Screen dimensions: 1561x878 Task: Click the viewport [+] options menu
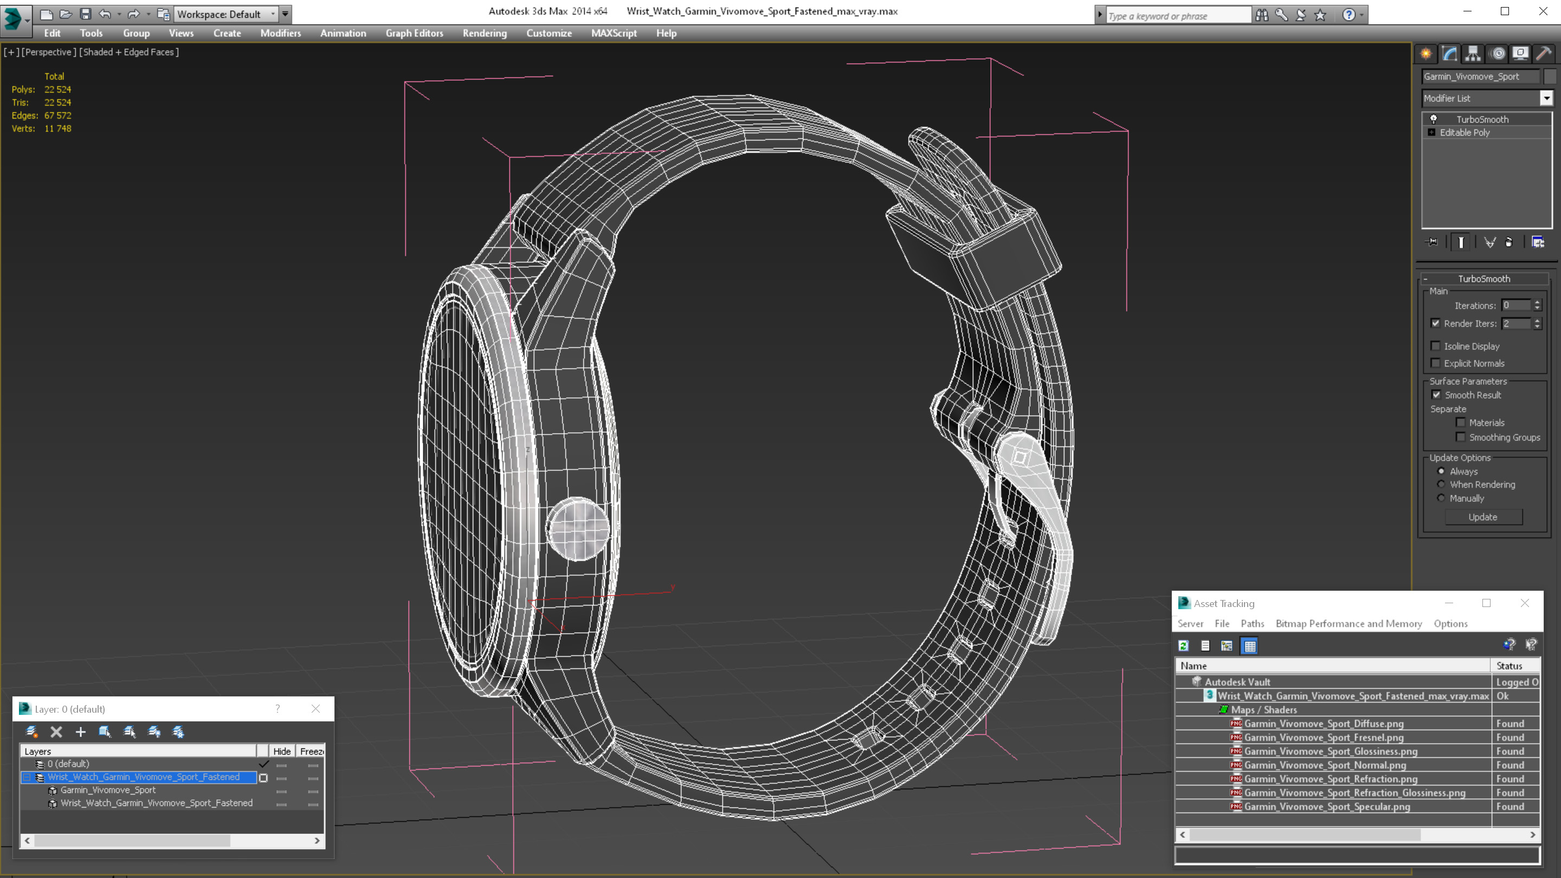pyautogui.click(x=10, y=52)
